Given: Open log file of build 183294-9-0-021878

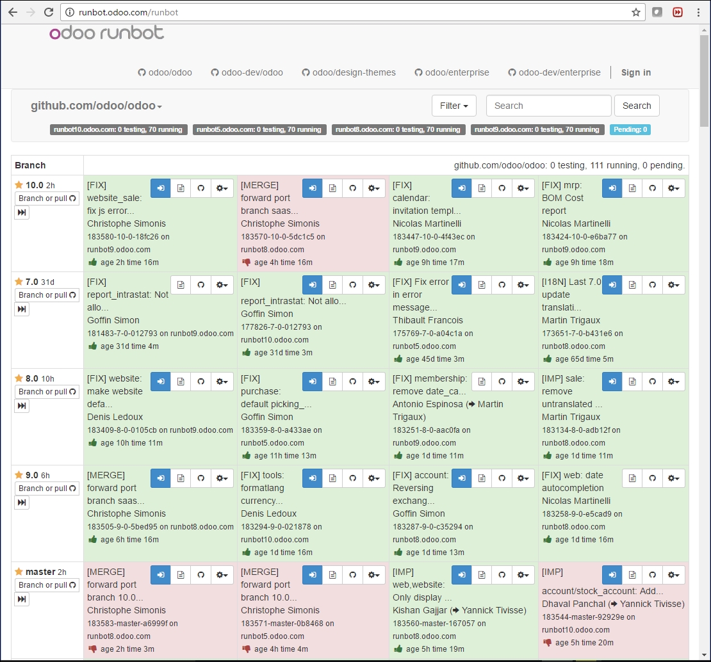Looking at the screenshot, I should click(x=332, y=478).
